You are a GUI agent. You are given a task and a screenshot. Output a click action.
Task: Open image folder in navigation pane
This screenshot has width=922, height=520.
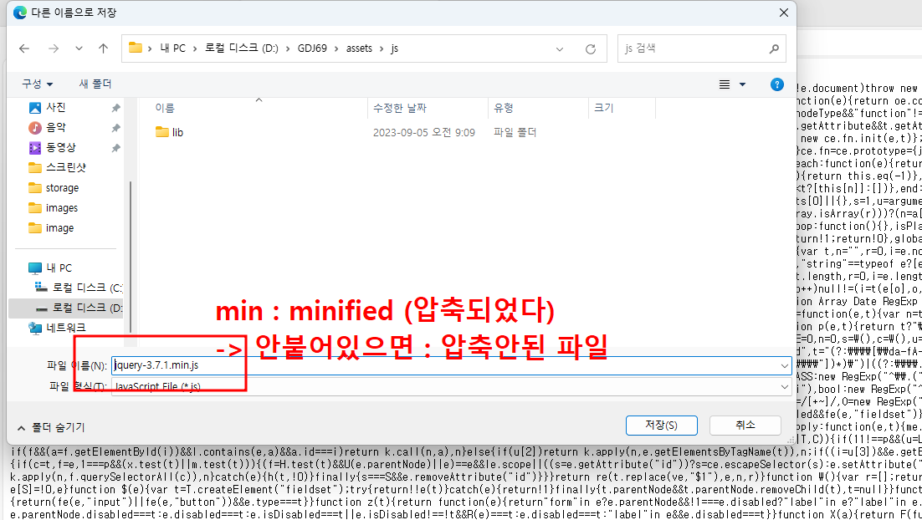pyautogui.click(x=59, y=228)
